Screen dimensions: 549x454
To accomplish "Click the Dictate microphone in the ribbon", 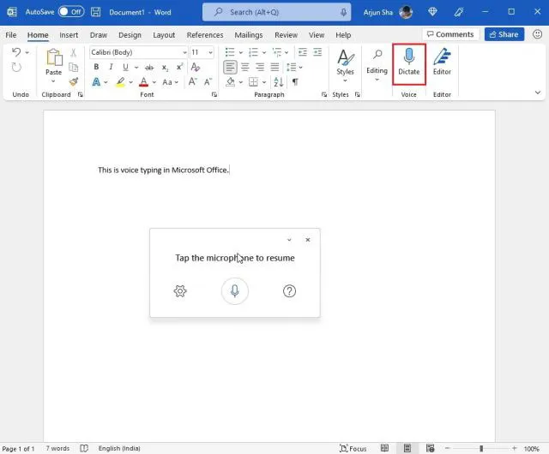I will click(x=409, y=61).
